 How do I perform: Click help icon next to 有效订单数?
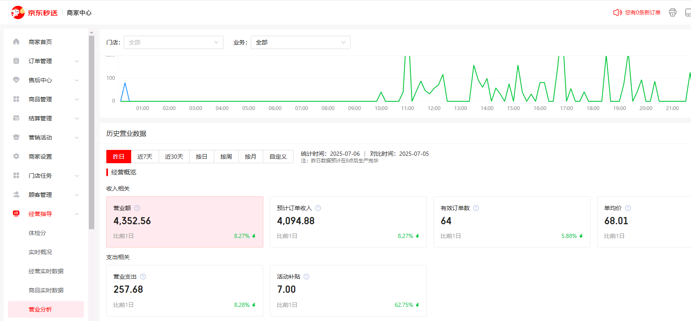(476, 208)
